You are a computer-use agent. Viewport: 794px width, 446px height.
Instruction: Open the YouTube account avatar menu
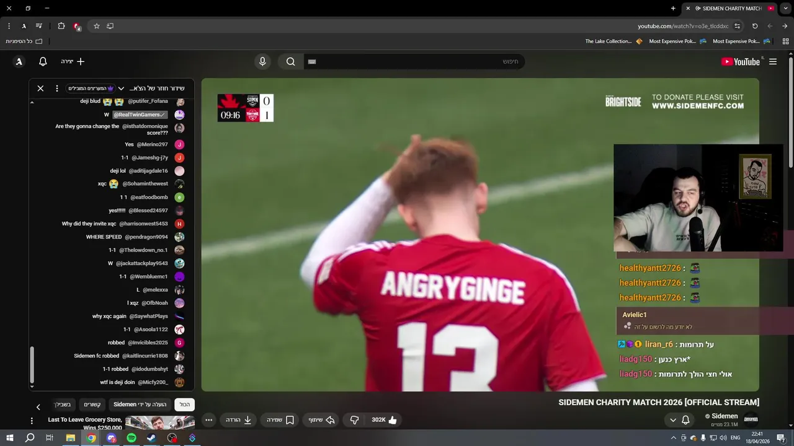coord(19,61)
